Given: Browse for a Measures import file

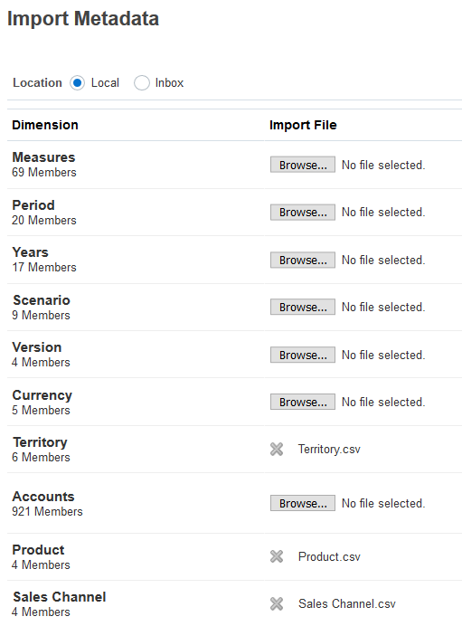Looking at the screenshot, I should [x=303, y=165].
